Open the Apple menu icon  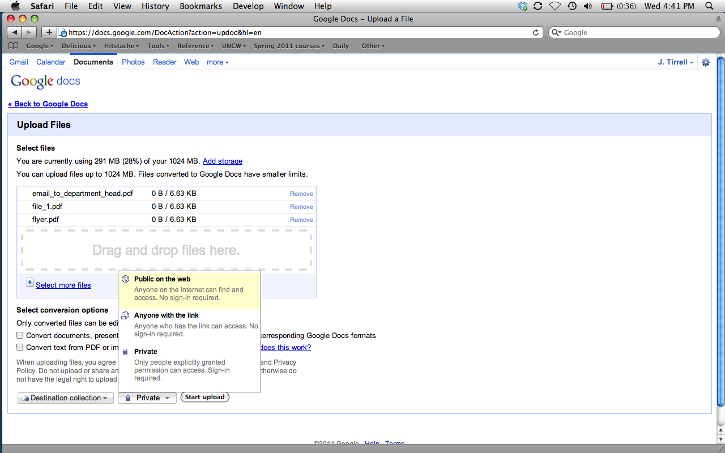pos(15,6)
